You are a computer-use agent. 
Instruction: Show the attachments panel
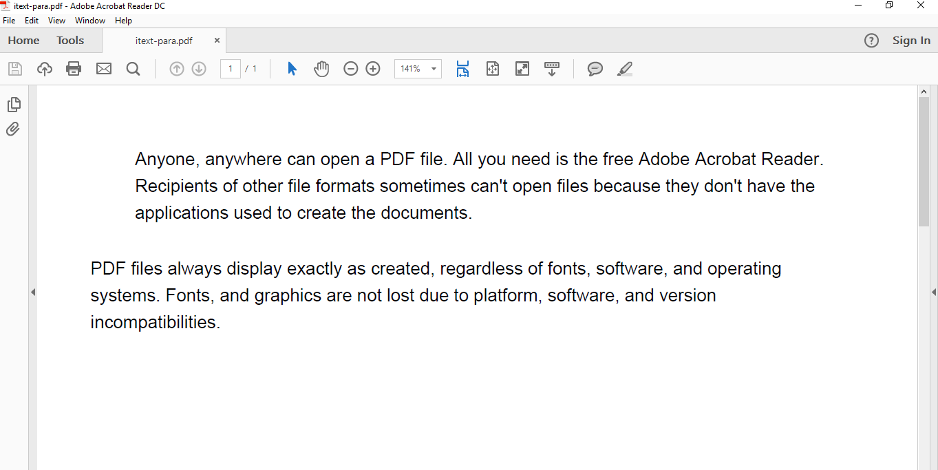[x=12, y=129]
